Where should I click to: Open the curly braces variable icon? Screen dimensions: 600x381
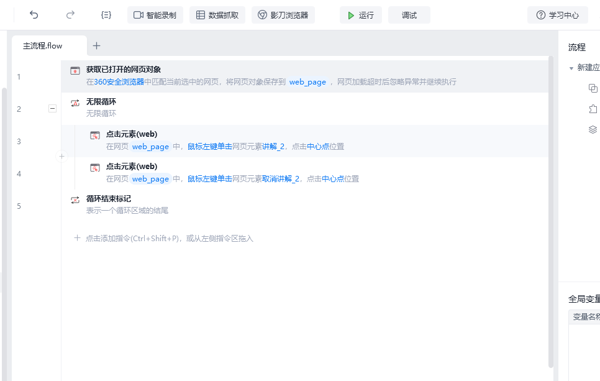(x=106, y=15)
